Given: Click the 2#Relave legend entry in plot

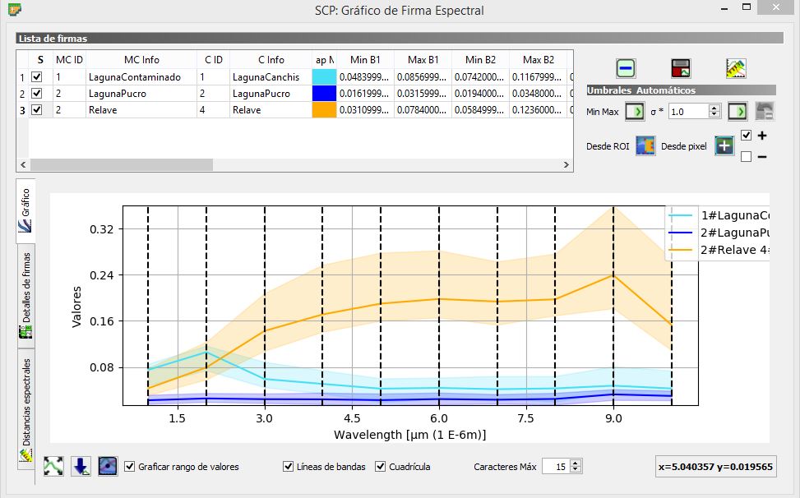Looking at the screenshot, I should 719,250.
